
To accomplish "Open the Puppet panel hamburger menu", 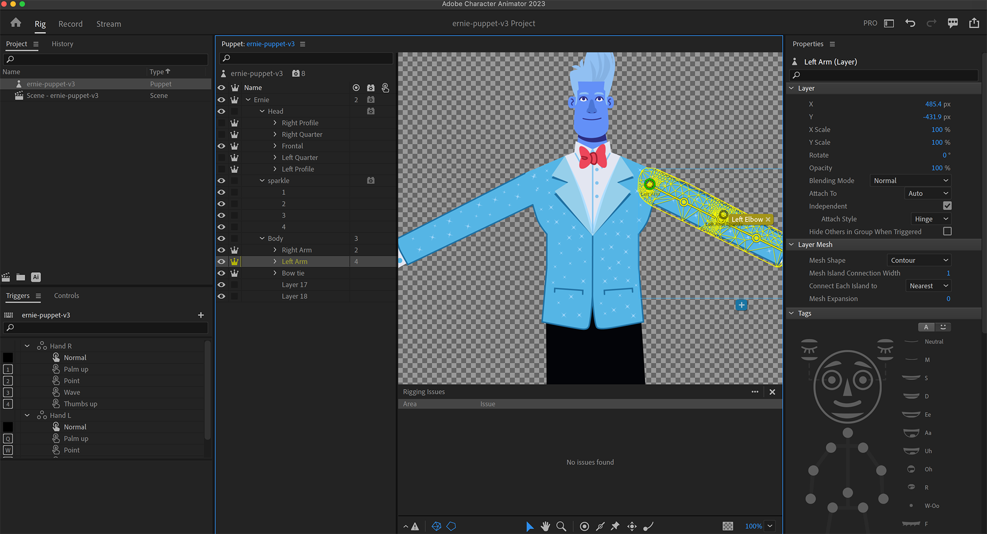I will click(303, 44).
